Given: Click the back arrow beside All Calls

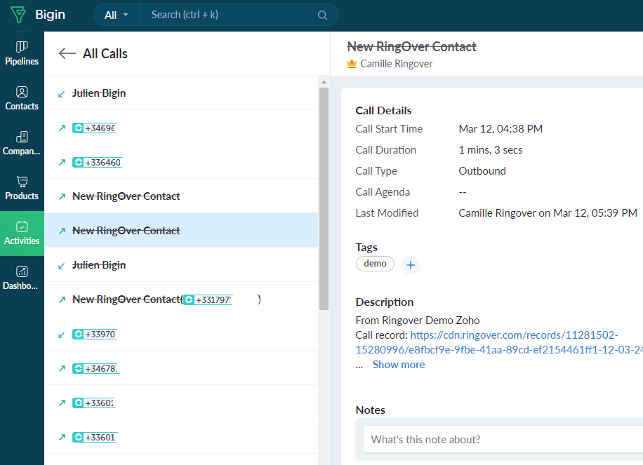Looking at the screenshot, I should 67,53.
